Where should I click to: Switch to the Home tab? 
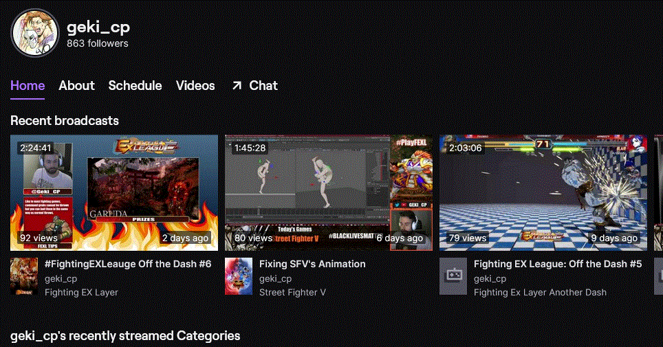coord(28,85)
